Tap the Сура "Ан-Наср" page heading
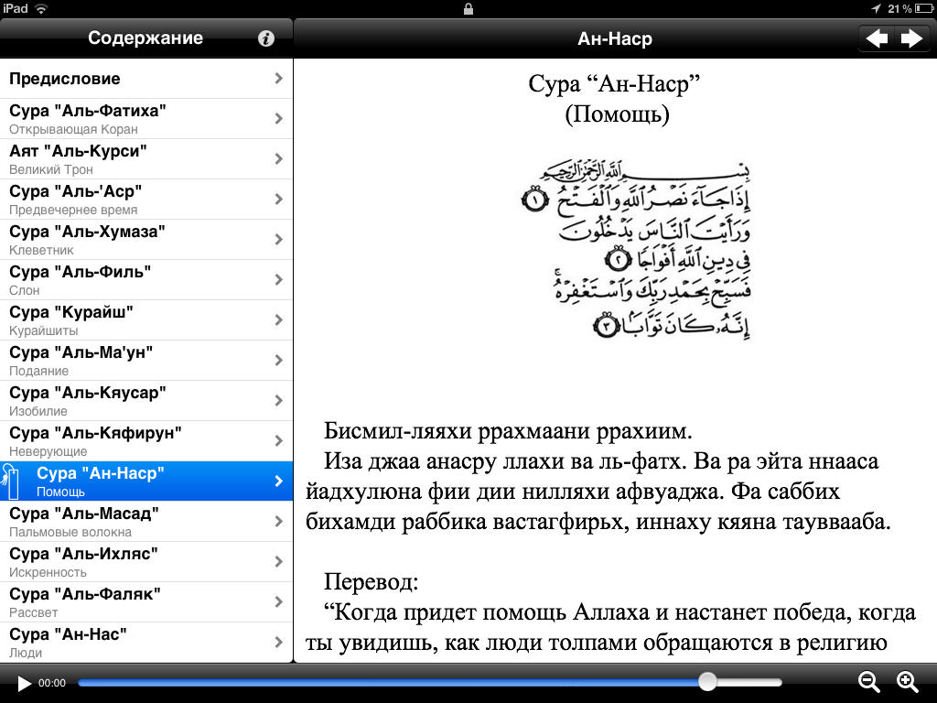Screen dimensions: 937x703 coord(614,83)
